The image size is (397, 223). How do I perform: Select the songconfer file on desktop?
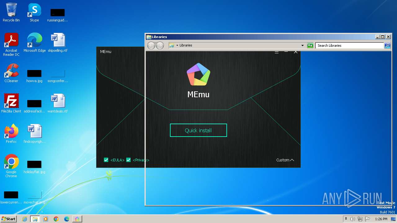click(58, 76)
